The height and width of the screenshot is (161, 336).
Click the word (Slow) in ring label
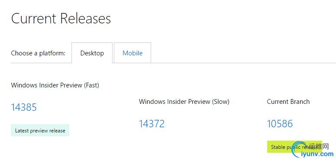pos(220,102)
